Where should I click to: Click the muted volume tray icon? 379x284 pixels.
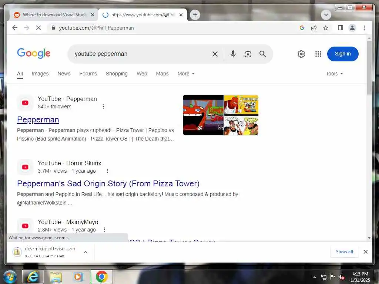pos(342,277)
